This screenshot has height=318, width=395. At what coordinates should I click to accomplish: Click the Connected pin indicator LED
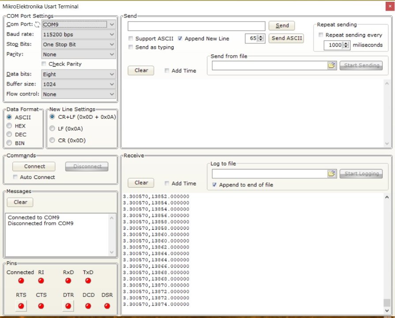tap(21, 280)
